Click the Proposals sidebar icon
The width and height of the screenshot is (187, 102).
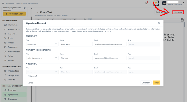coord(6,90)
